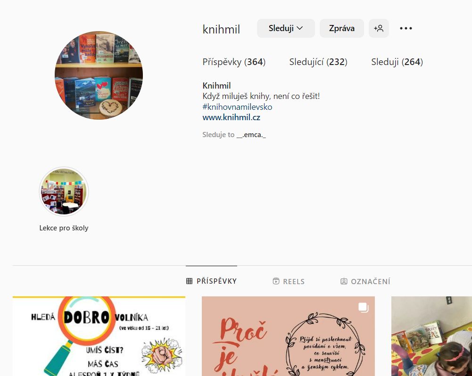Open the www.knihmil.cz website link

231,117
